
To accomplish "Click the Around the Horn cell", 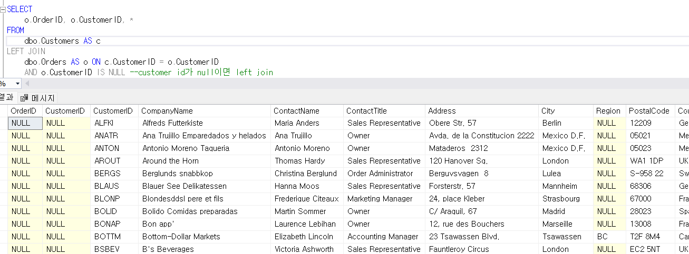I will tap(205, 161).
